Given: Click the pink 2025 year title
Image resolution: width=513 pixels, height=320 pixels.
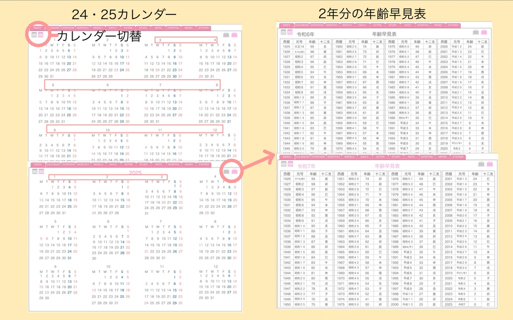Looking at the screenshot, I should click(135, 172).
